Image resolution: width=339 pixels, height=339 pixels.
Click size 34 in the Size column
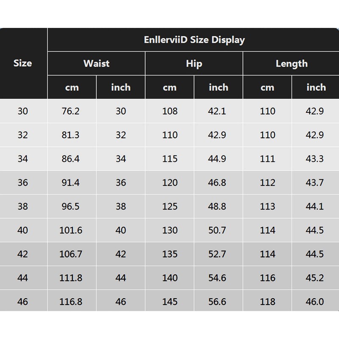point(23,159)
